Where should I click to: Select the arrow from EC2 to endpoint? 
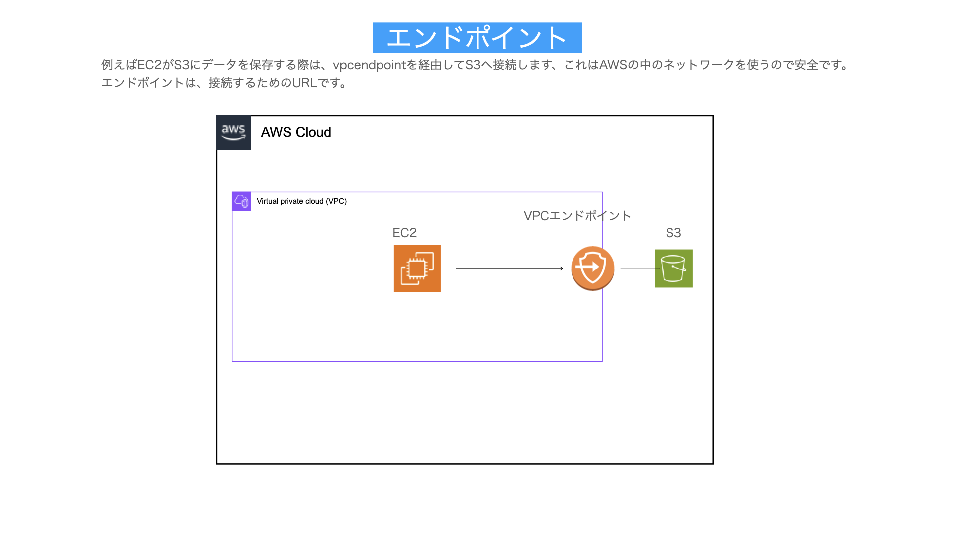pyautogui.click(x=509, y=268)
